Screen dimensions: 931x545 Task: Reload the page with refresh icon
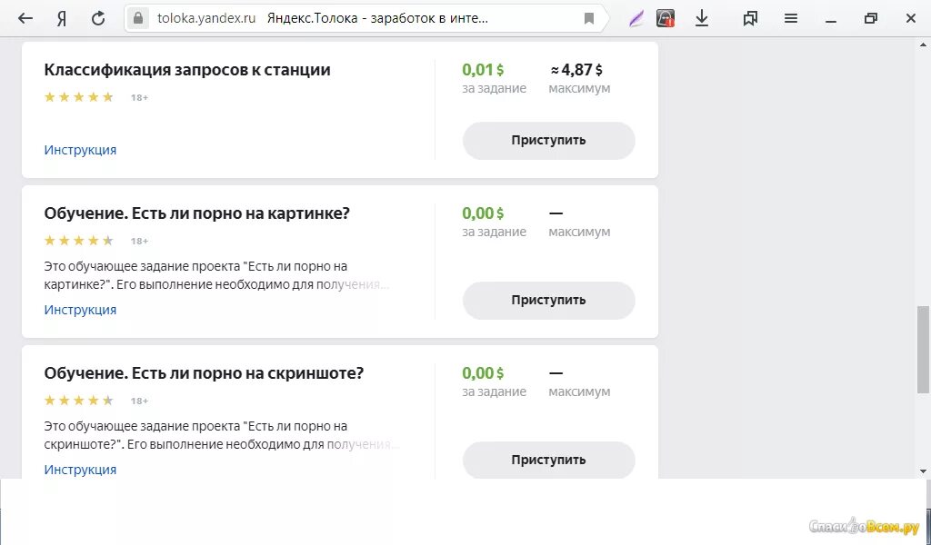click(98, 18)
